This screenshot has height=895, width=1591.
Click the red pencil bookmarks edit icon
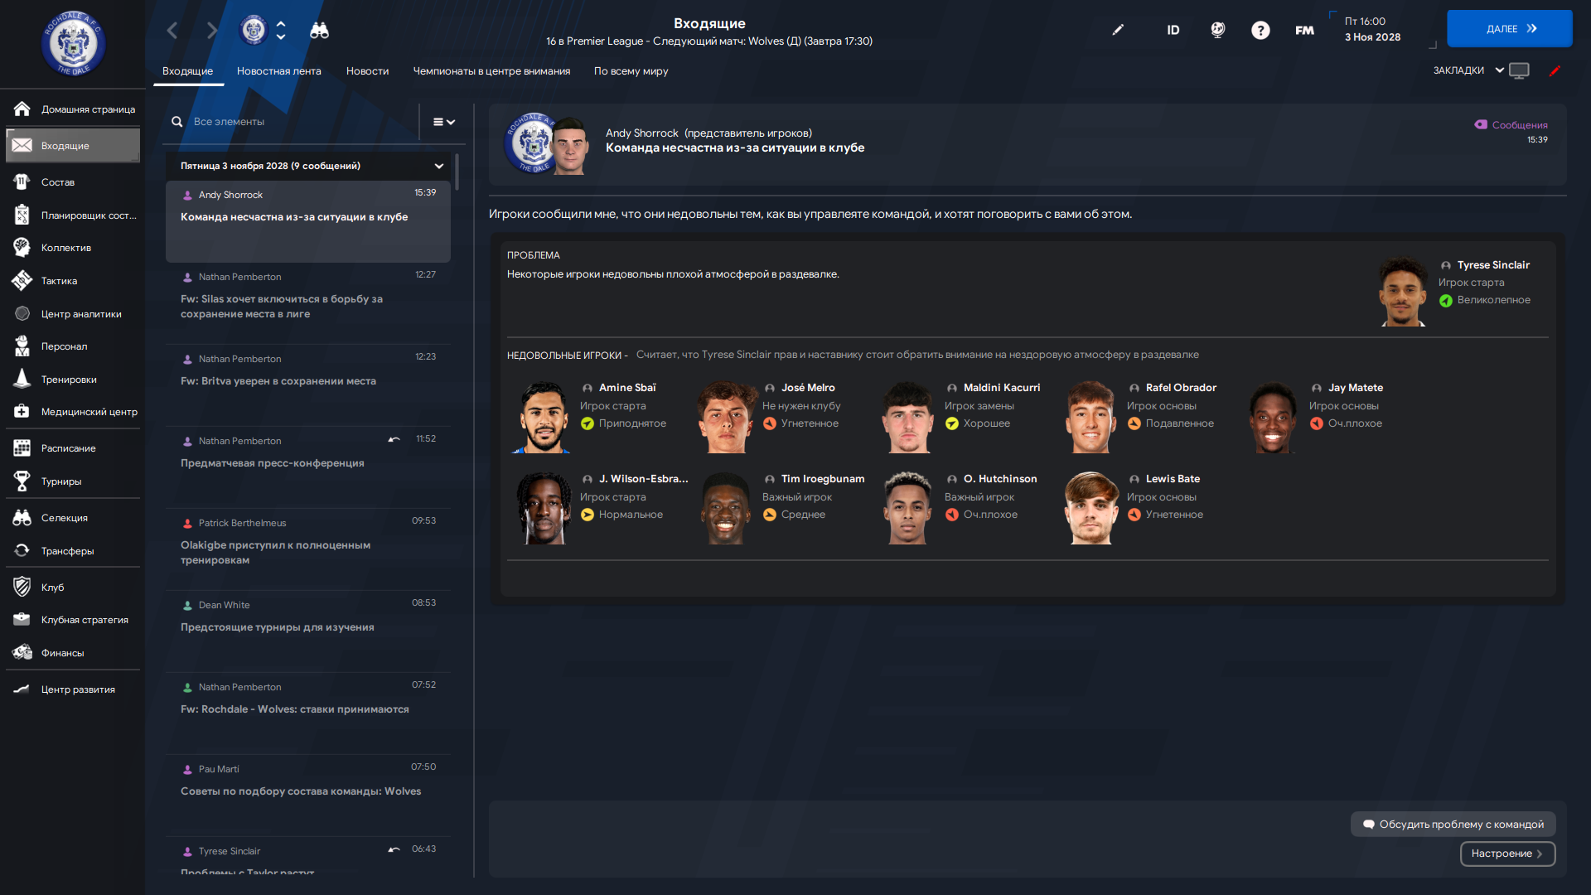[1555, 70]
